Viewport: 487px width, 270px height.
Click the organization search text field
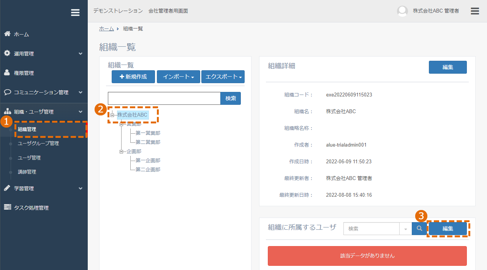click(164, 98)
